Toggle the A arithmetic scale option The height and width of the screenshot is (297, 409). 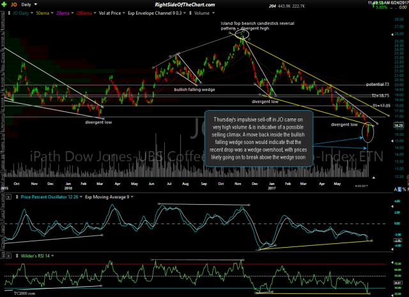[x=396, y=189]
